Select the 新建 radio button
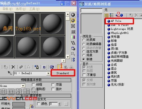The image size is (142, 109). coord(84,59)
